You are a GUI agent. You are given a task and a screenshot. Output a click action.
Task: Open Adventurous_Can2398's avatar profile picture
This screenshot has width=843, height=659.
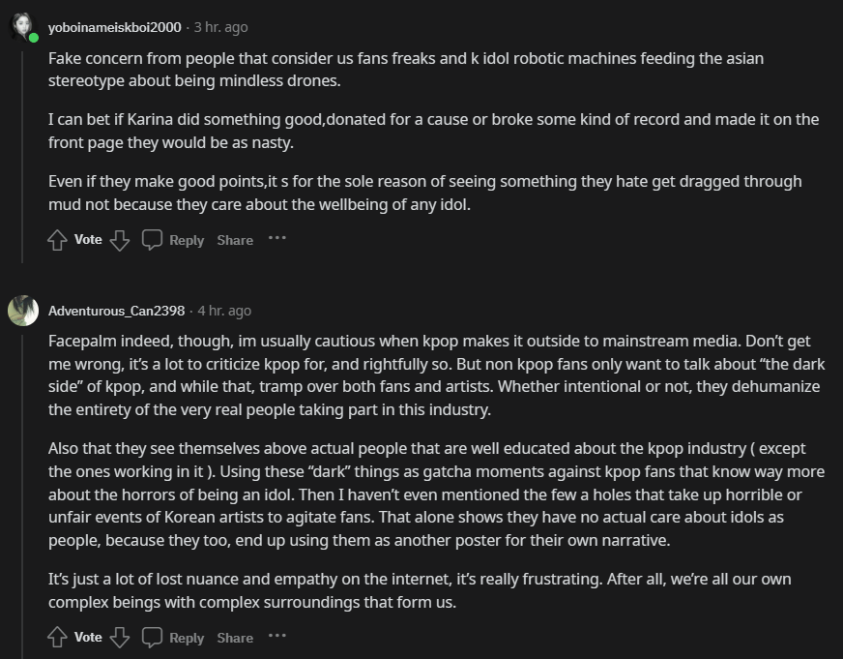pyautogui.click(x=23, y=311)
